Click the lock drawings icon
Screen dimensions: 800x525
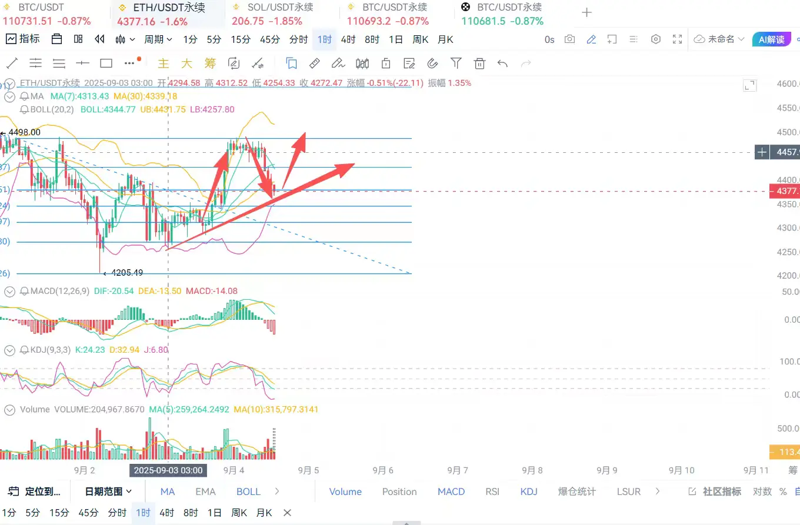(x=386, y=63)
